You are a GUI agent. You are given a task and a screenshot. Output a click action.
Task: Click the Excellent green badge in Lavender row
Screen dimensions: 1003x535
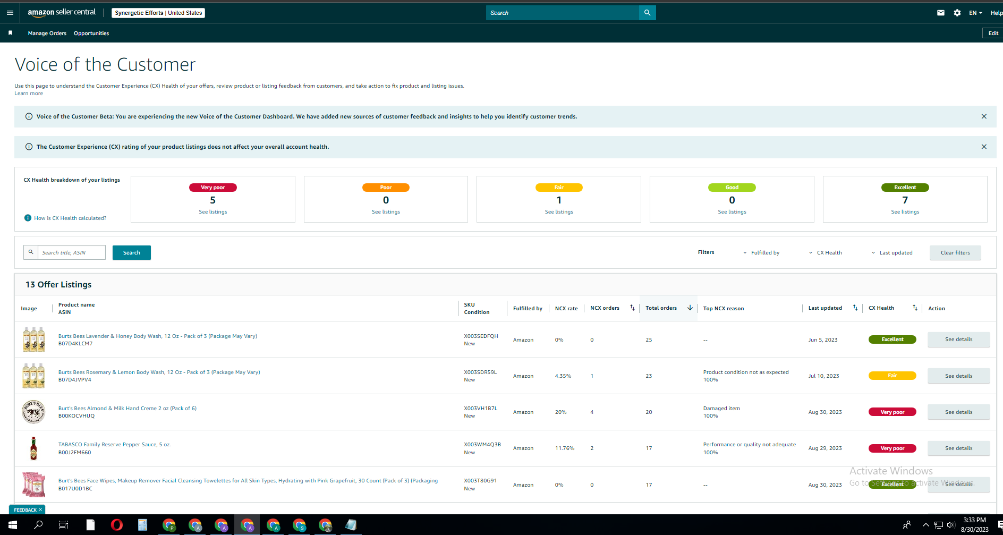892,339
